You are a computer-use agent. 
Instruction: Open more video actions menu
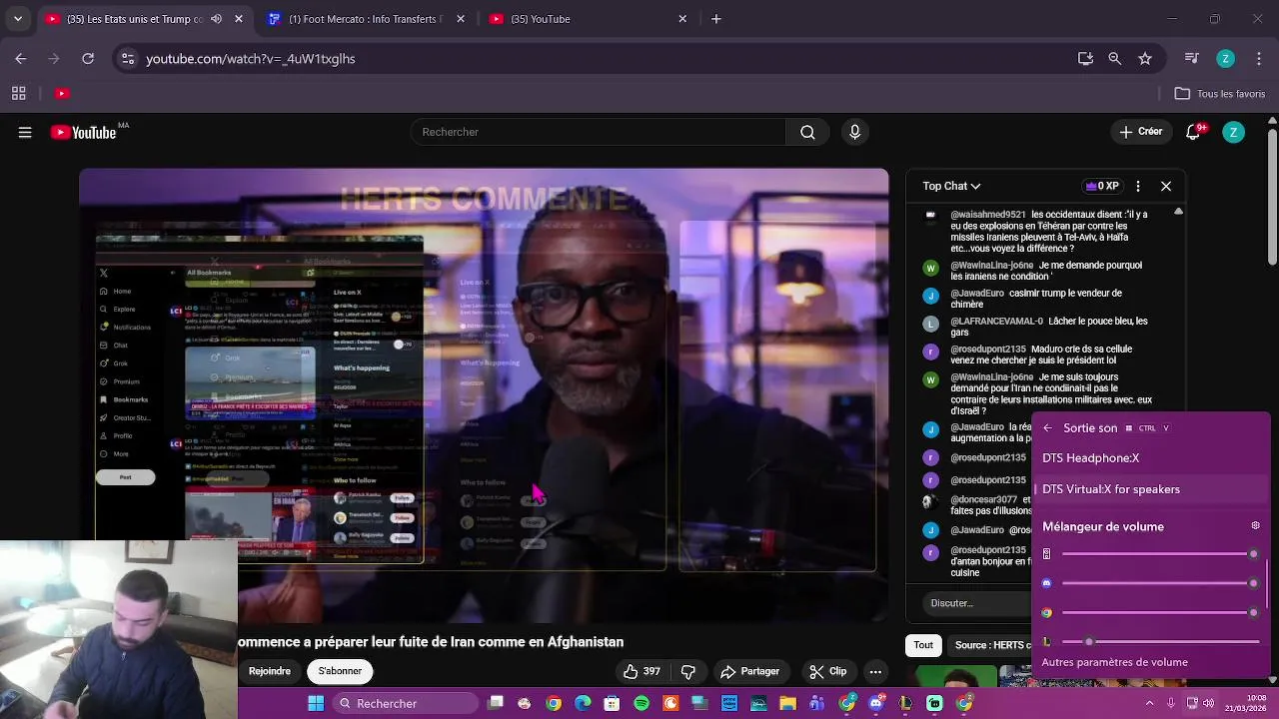pyautogui.click(x=875, y=671)
